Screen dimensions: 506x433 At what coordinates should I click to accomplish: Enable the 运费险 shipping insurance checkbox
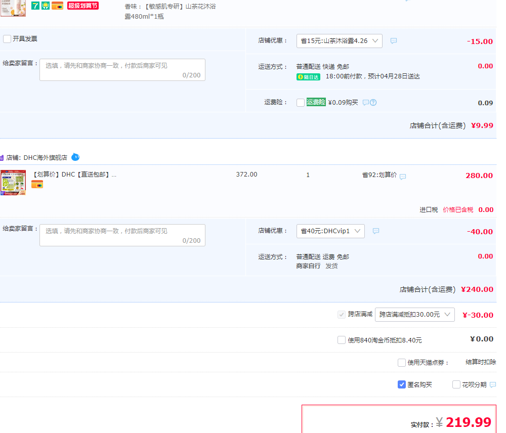click(301, 103)
